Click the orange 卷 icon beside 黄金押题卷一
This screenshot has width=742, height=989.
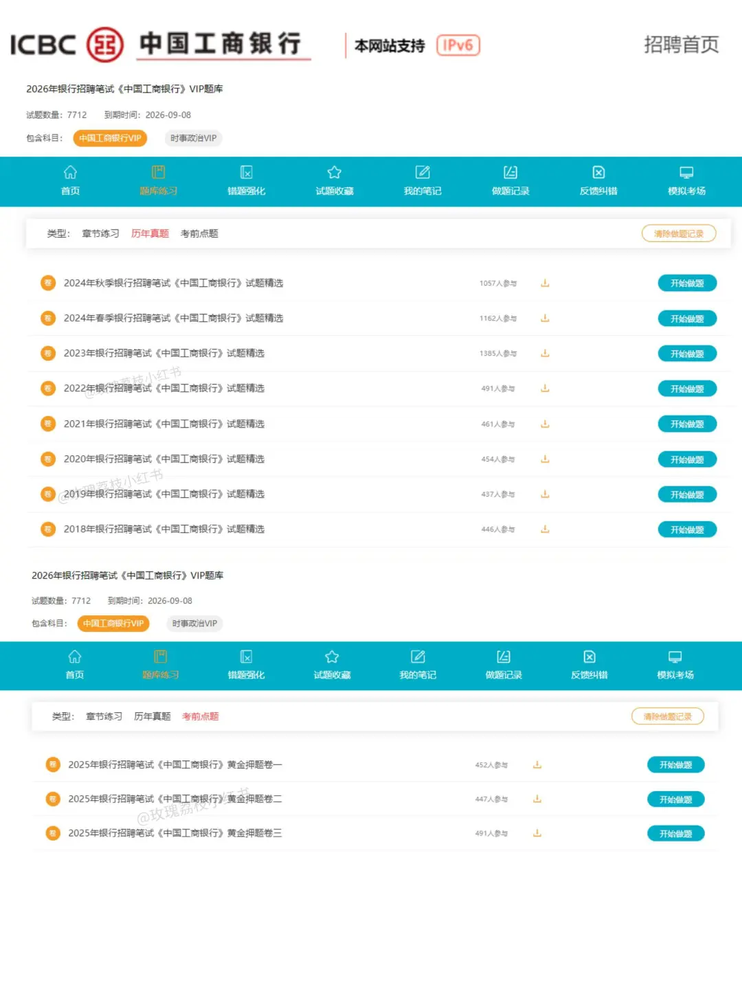coord(52,764)
